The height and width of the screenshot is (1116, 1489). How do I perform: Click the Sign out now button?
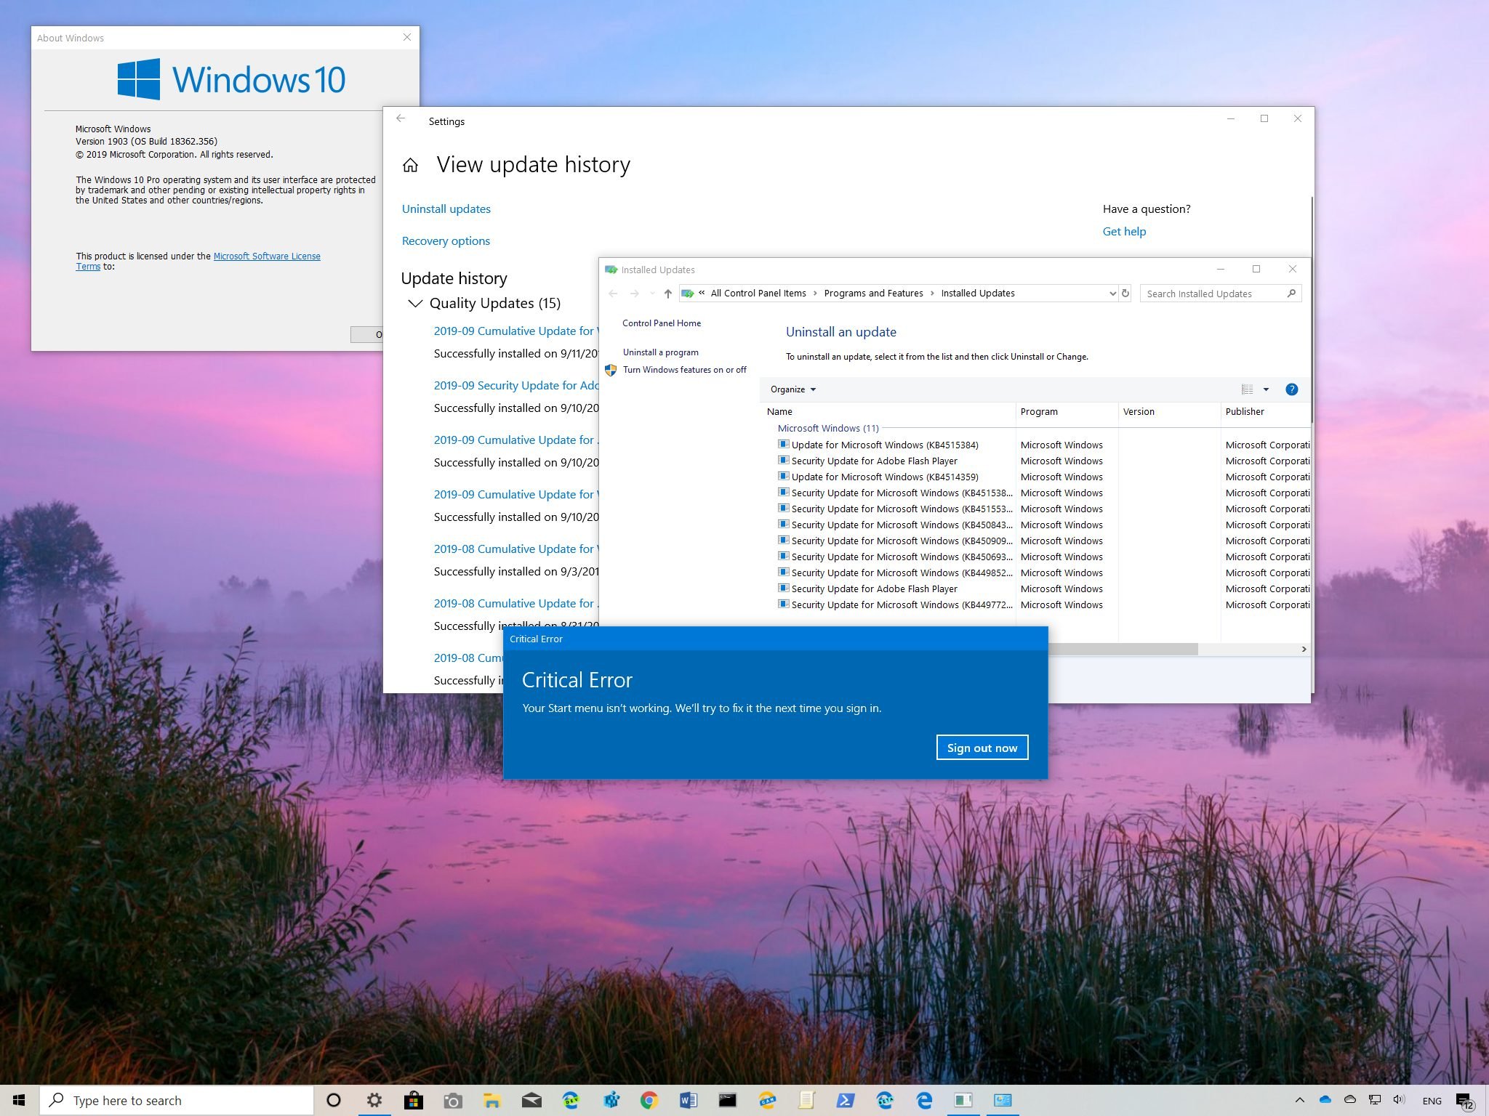(982, 748)
